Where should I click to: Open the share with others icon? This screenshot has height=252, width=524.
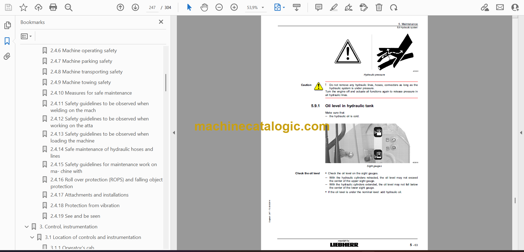515,7
